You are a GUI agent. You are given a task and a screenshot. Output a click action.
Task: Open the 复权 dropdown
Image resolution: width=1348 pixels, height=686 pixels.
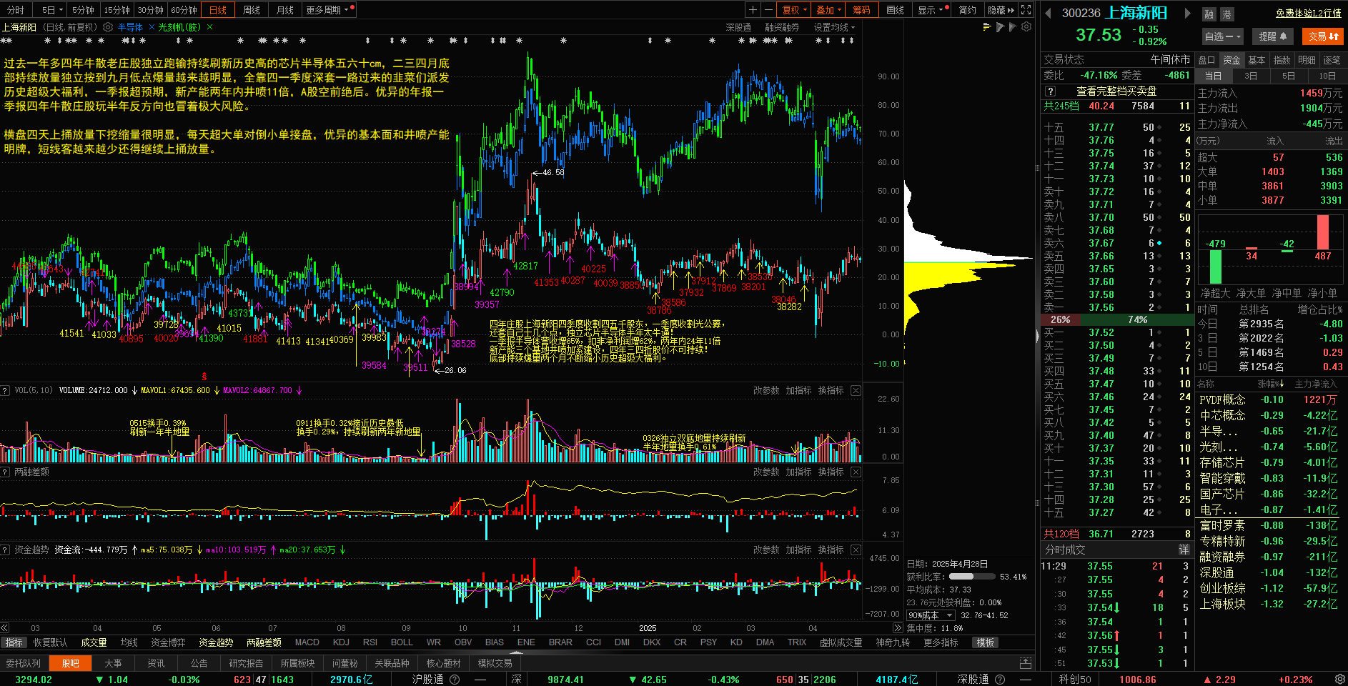[x=795, y=10]
